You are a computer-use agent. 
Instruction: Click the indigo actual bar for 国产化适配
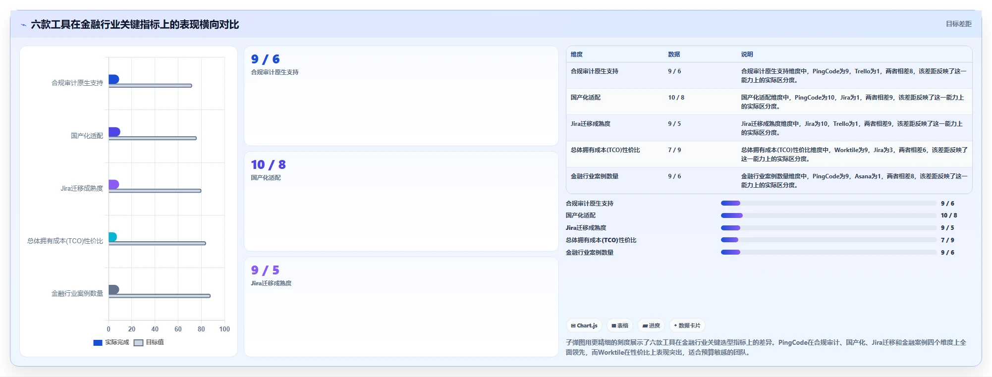pyautogui.click(x=114, y=132)
